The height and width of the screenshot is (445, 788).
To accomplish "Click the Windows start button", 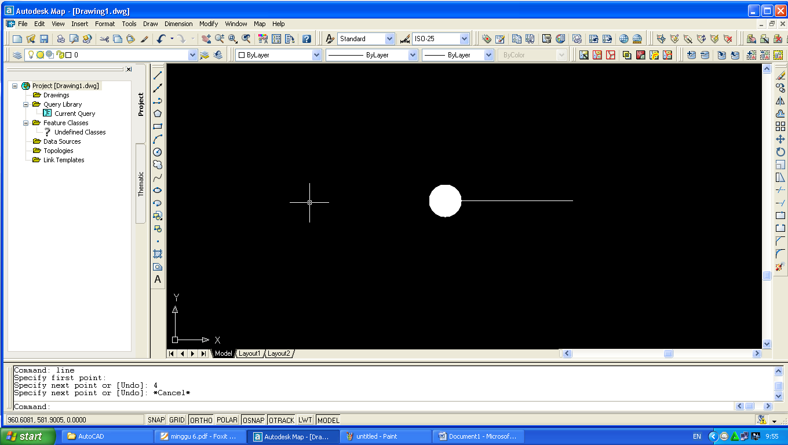I will coord(28,436).
